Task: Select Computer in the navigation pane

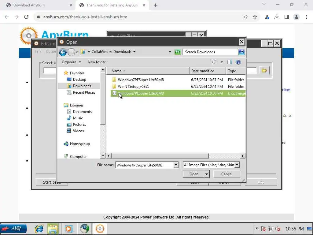Action: 78,157
